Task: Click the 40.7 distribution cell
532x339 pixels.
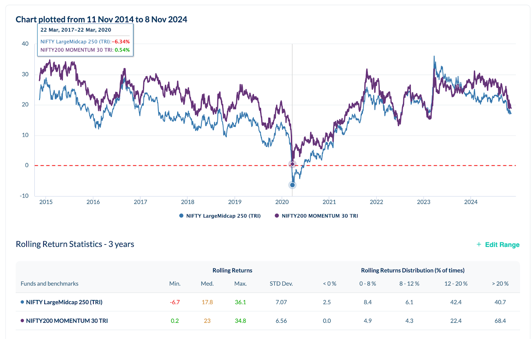Action: (500, 302)
